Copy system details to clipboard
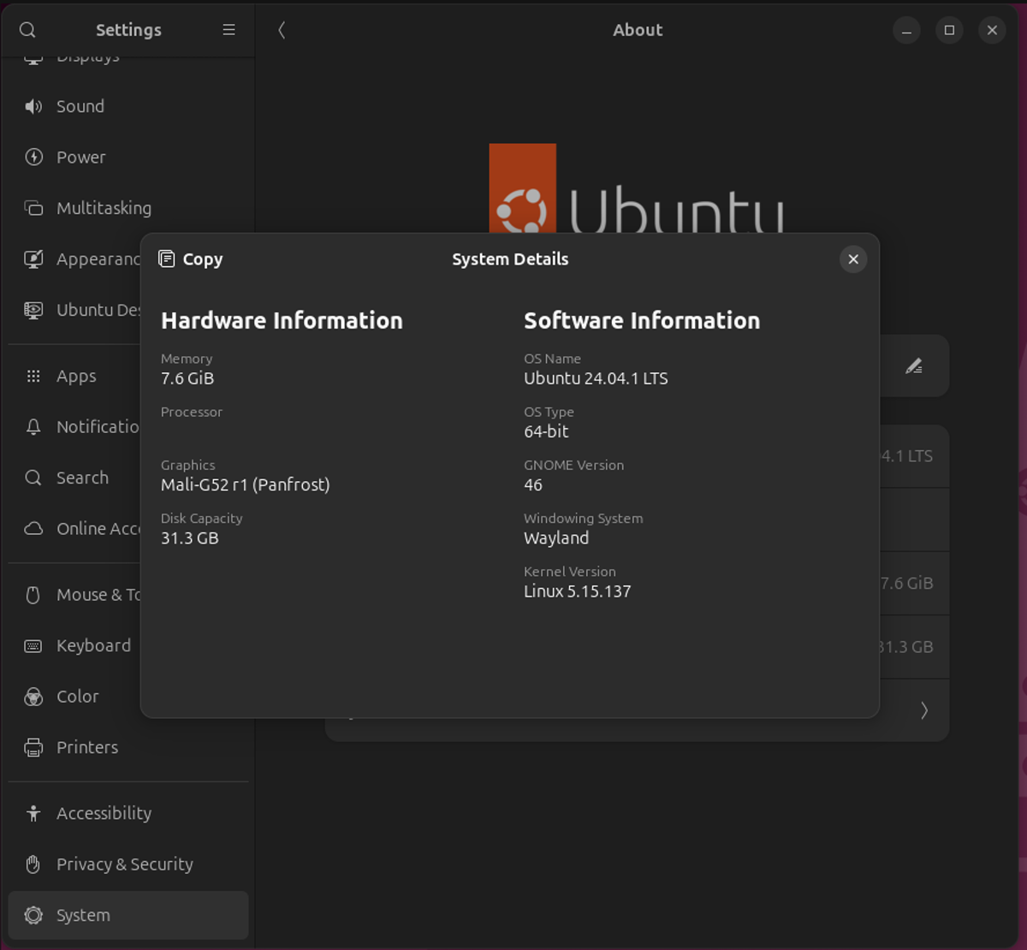 [191, 259]
